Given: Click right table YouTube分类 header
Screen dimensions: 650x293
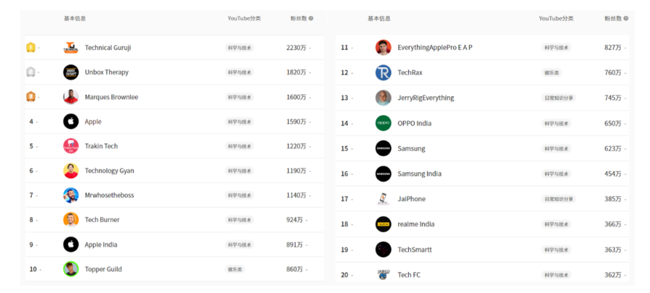Looking at the screenshot, I should [556, 19].
